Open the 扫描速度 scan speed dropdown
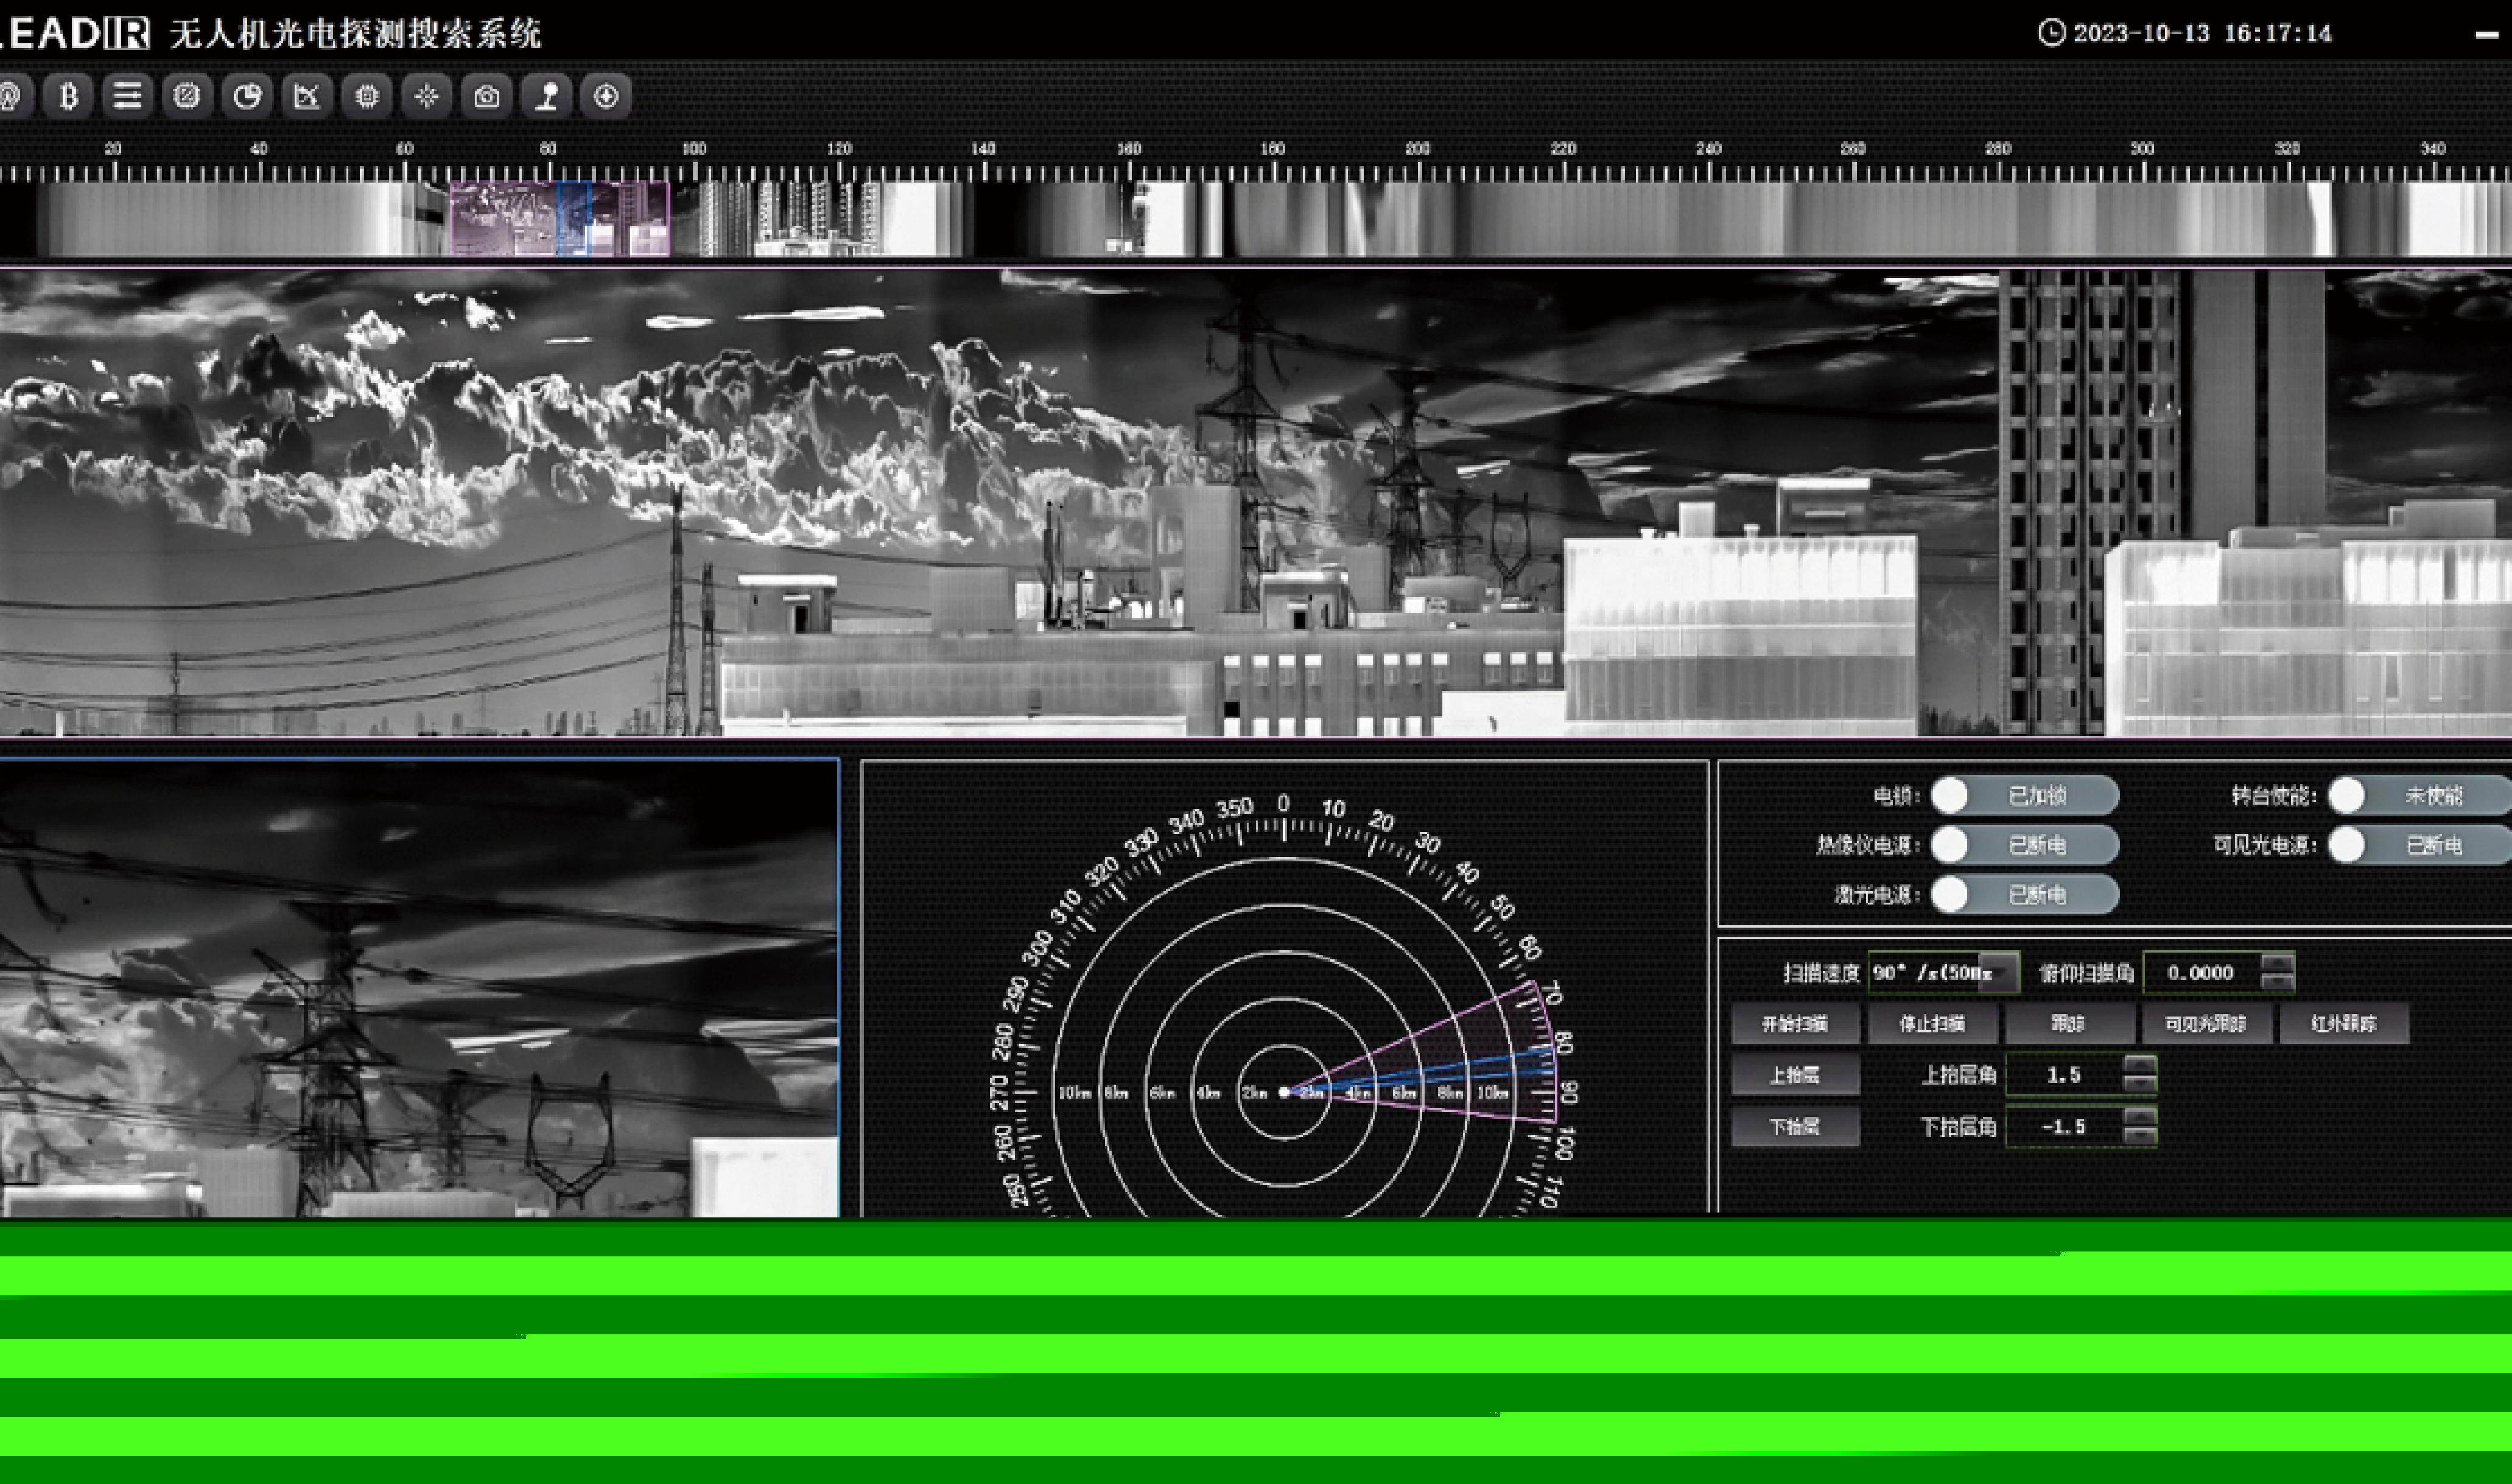This screenshot has height=1484, width=2512. [1998, 973]
